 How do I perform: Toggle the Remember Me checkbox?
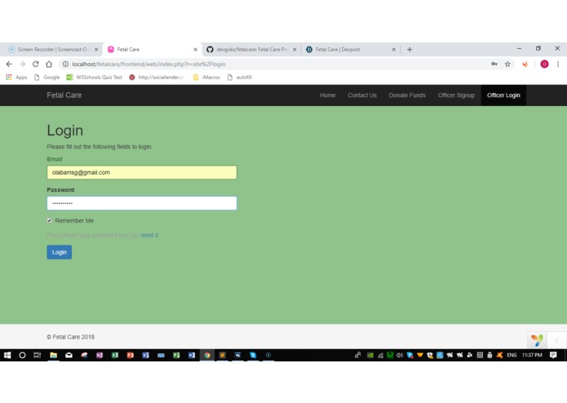(x=50, y=220)
